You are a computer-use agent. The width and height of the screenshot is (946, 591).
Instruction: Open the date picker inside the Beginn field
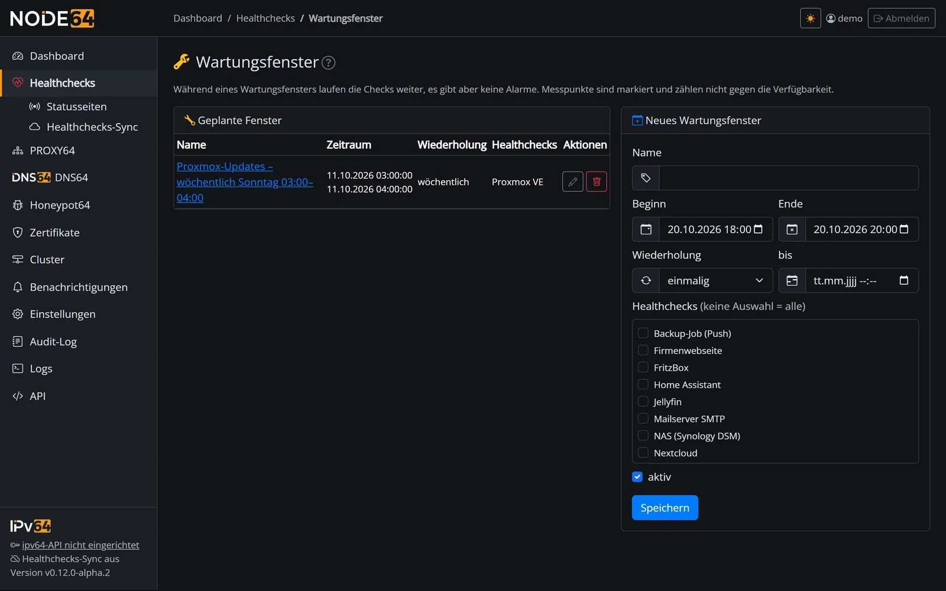[x=758, y=229]
